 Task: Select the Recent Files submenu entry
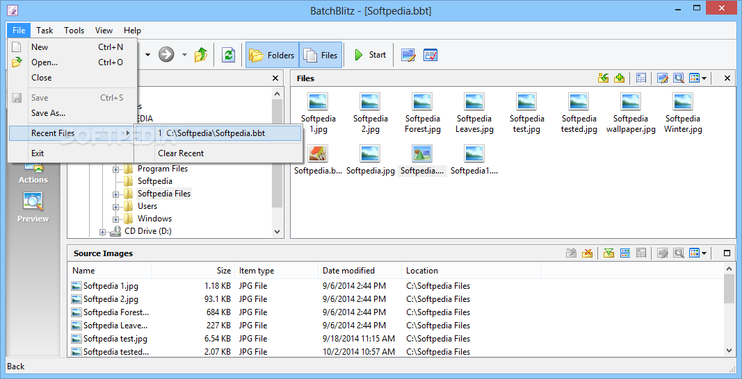pyautogui.click(x=72, y=133)
